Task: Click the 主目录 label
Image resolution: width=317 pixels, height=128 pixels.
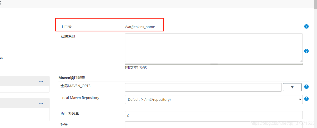Action: point(66,27)
